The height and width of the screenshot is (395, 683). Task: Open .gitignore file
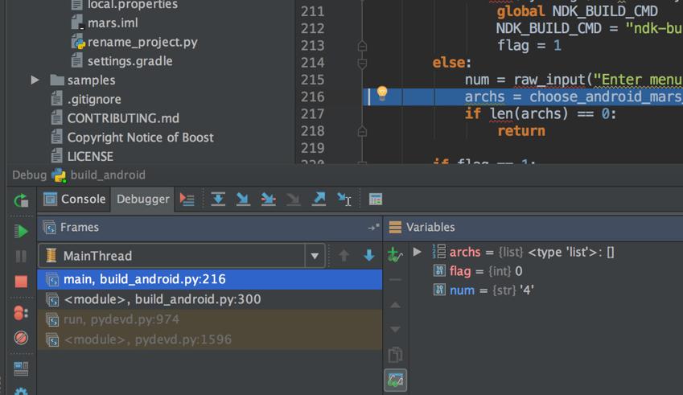[x=86, y=99]
